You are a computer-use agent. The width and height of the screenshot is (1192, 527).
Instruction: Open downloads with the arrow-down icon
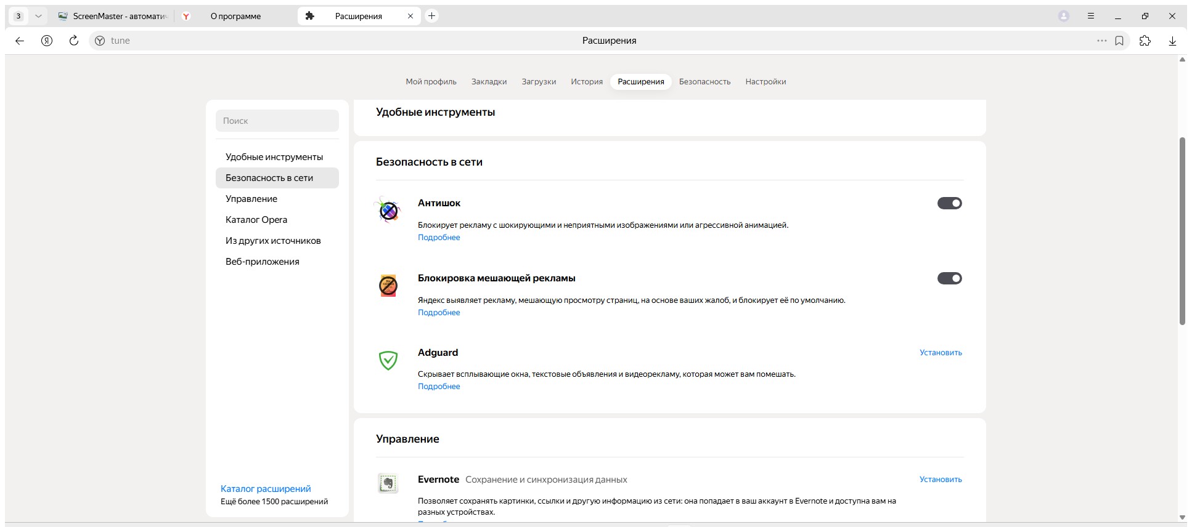coord(1172,41)
